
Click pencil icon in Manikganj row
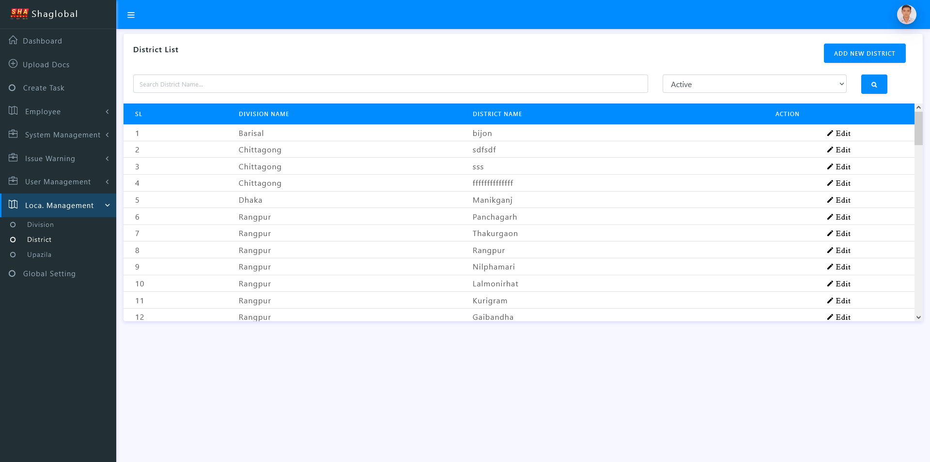click(830, 200)
